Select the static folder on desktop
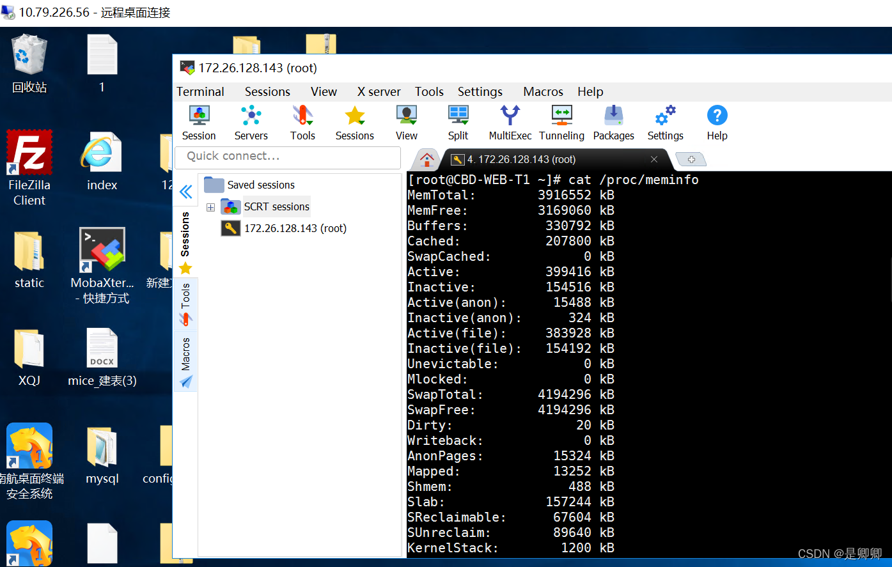Image resolution: width=892 pixels, height=567 pixels. (29, 260)
